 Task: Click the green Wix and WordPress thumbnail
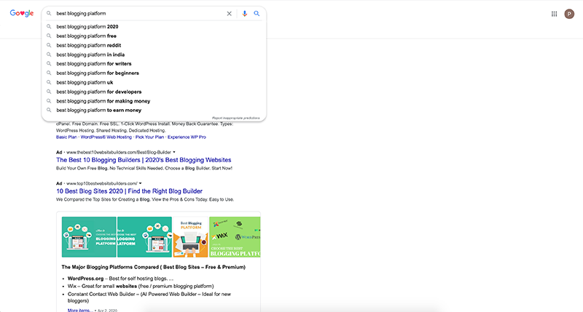(235, 237)
